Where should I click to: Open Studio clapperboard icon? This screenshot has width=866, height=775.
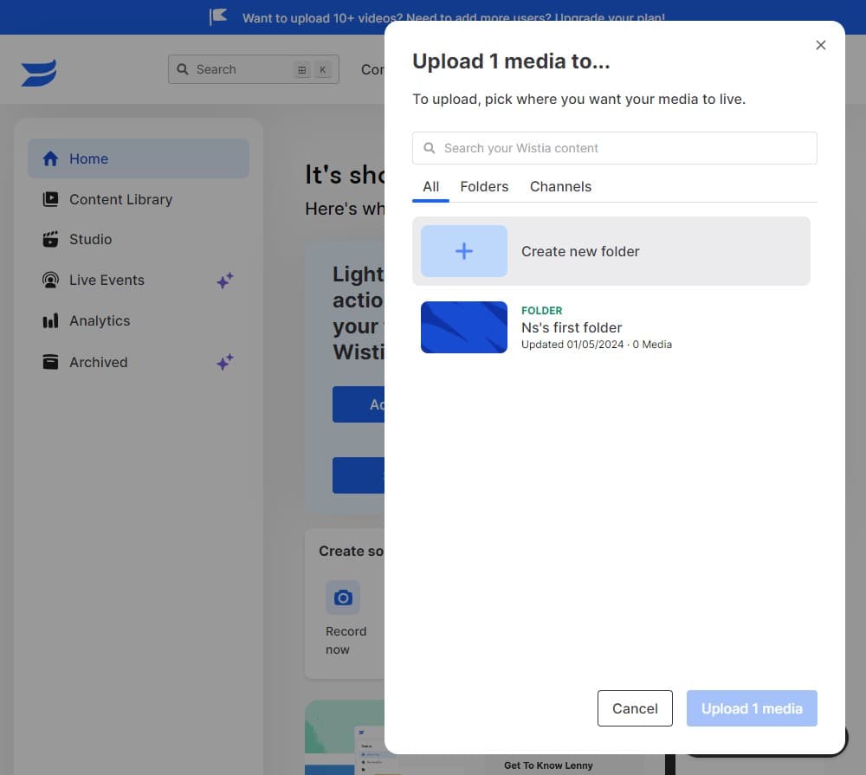(x=50, y=239)
